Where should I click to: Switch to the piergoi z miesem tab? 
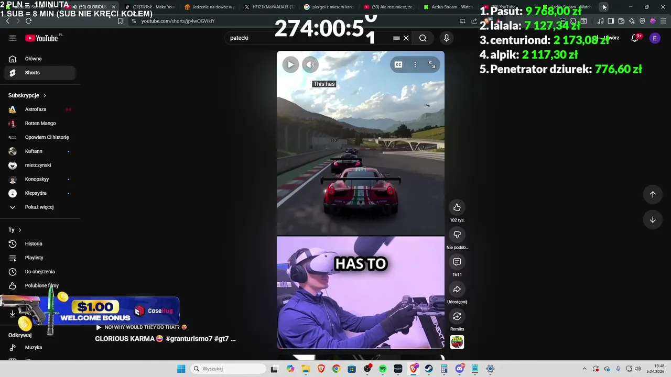pos(330,7)
